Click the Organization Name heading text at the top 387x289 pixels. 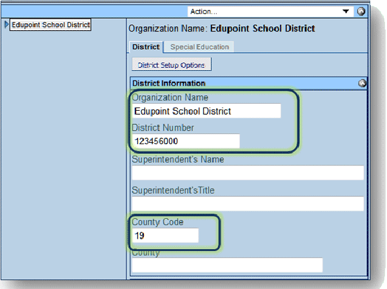(x=222, y=28)
